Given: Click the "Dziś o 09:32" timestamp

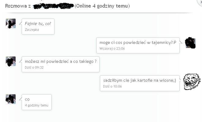Looking at the screenshot, I should (34, 67).
